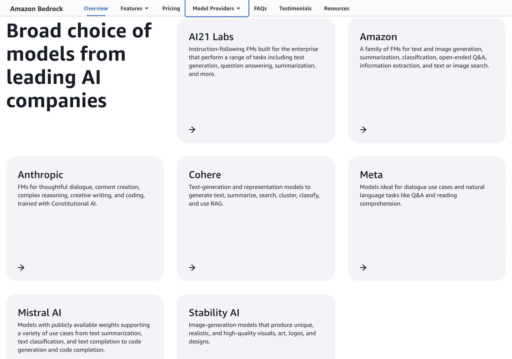
Task: Click the arrow icon in Amazon card
Action: click(363, 130)
